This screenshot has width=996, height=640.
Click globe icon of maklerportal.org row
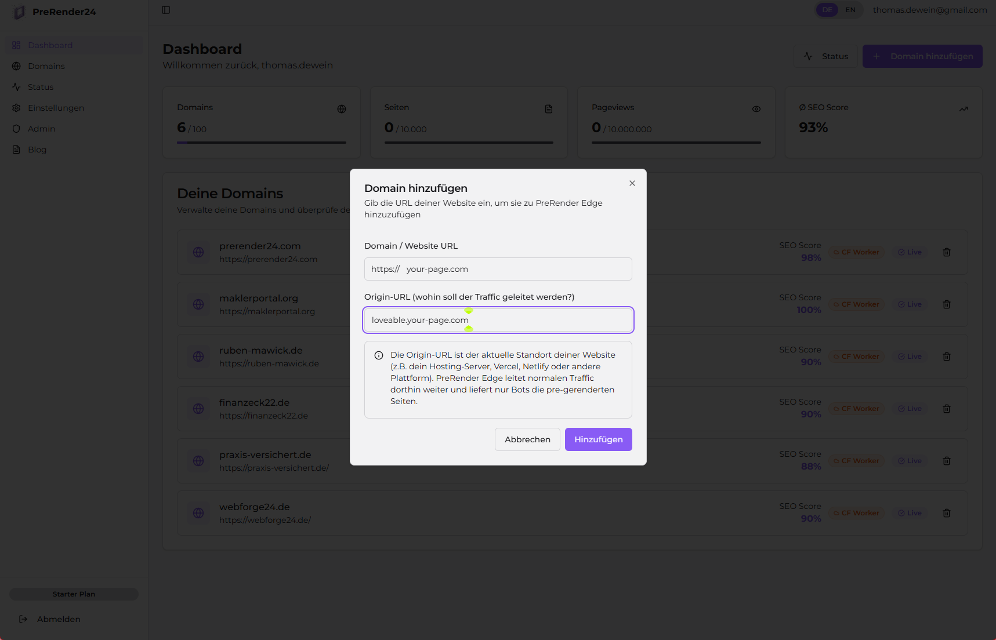198,304
